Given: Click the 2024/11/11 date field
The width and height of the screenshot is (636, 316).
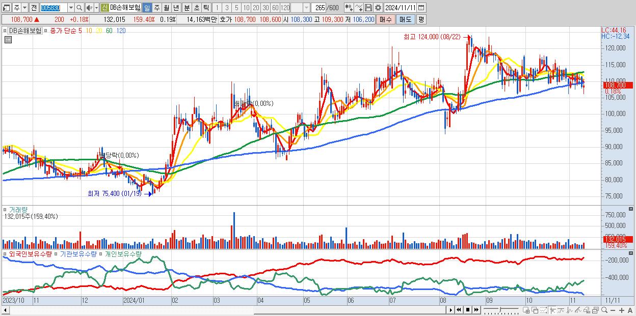Looking at the screenshot, I should (400, 8).
